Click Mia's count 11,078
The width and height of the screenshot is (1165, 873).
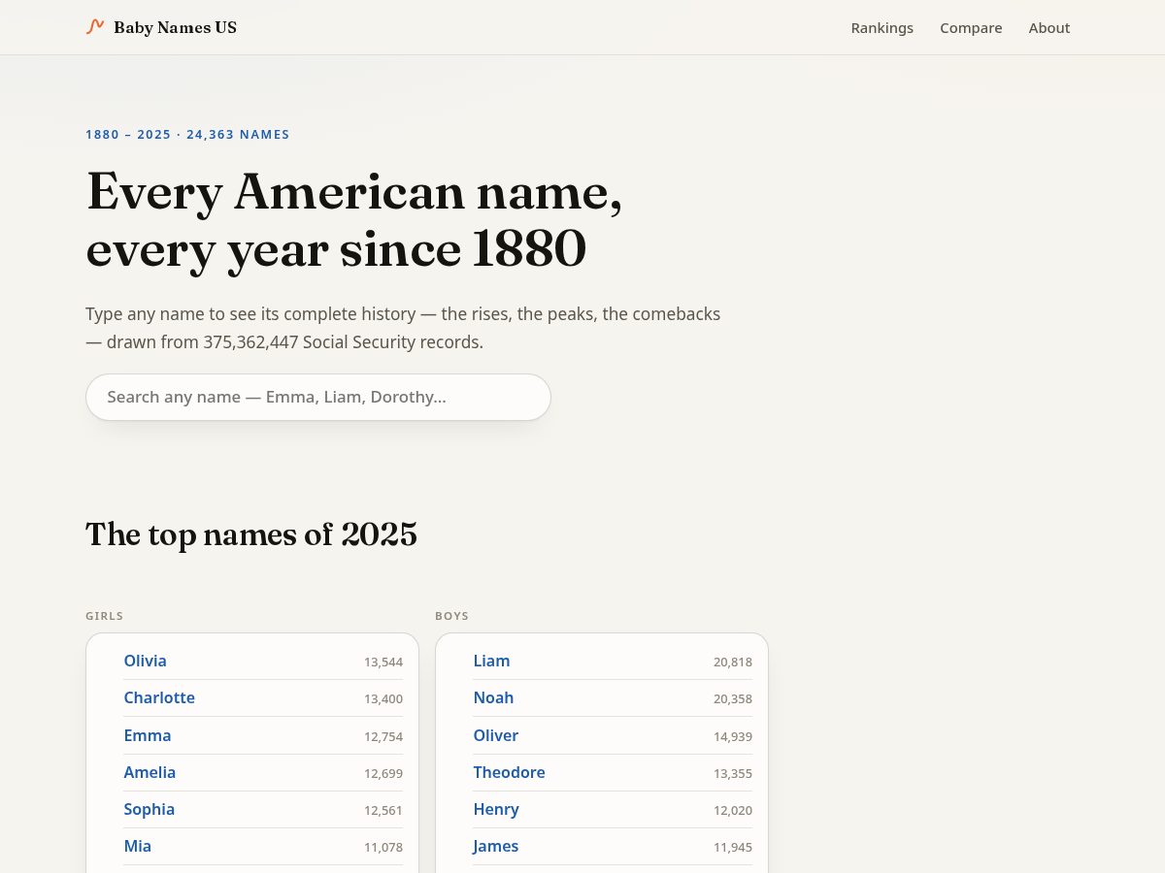point(383,847)
